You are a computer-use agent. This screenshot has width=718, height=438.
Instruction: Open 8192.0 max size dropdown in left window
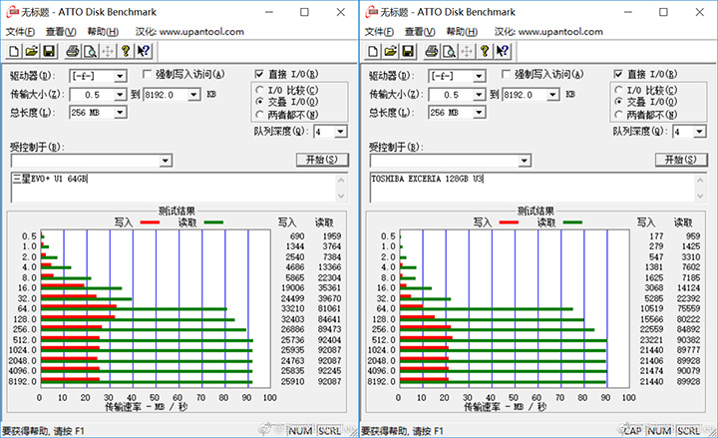[194, 95]
